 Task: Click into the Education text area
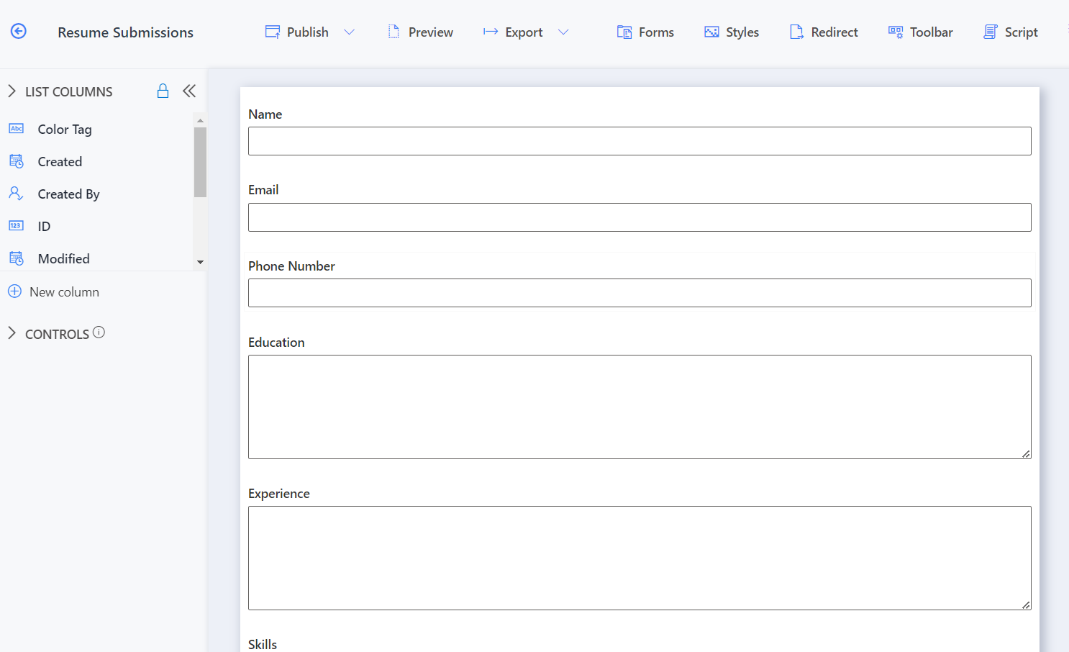point(640,407)
